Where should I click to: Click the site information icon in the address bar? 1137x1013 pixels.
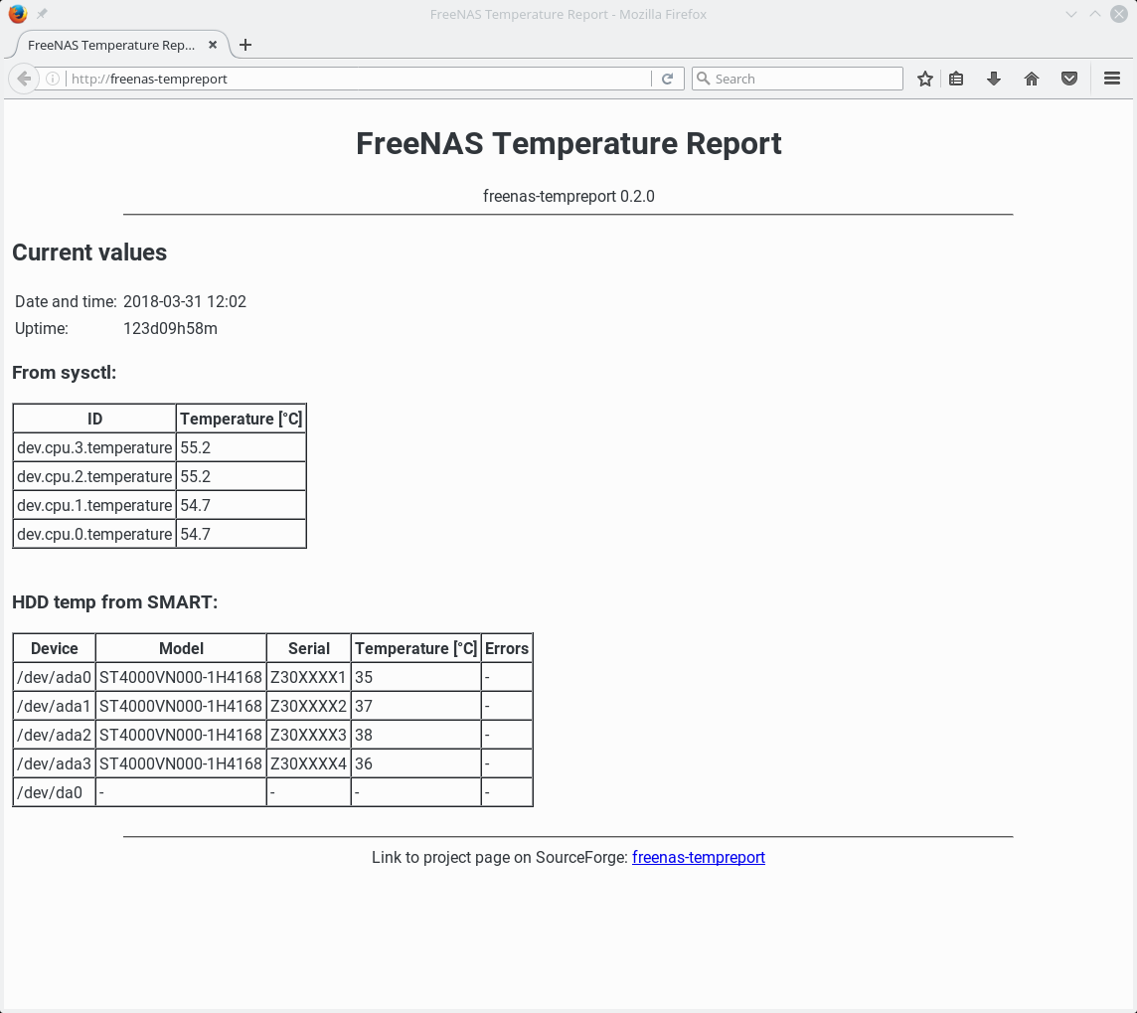[52, 78]
